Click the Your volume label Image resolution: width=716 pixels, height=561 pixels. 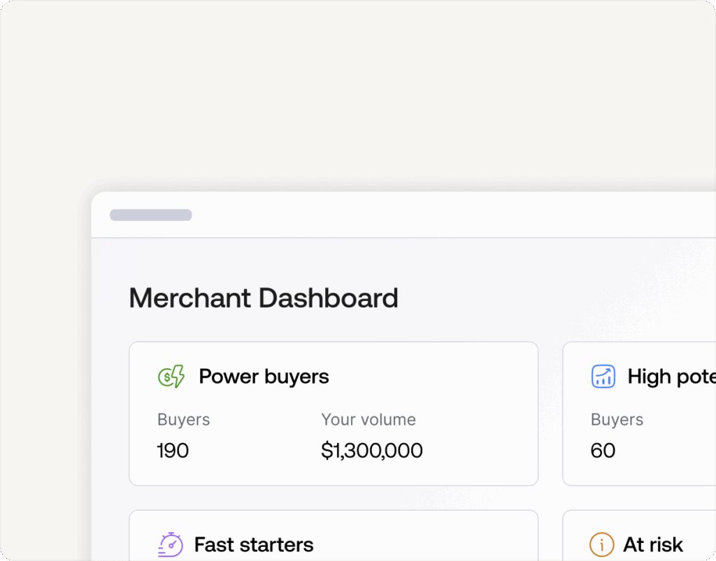368,420
